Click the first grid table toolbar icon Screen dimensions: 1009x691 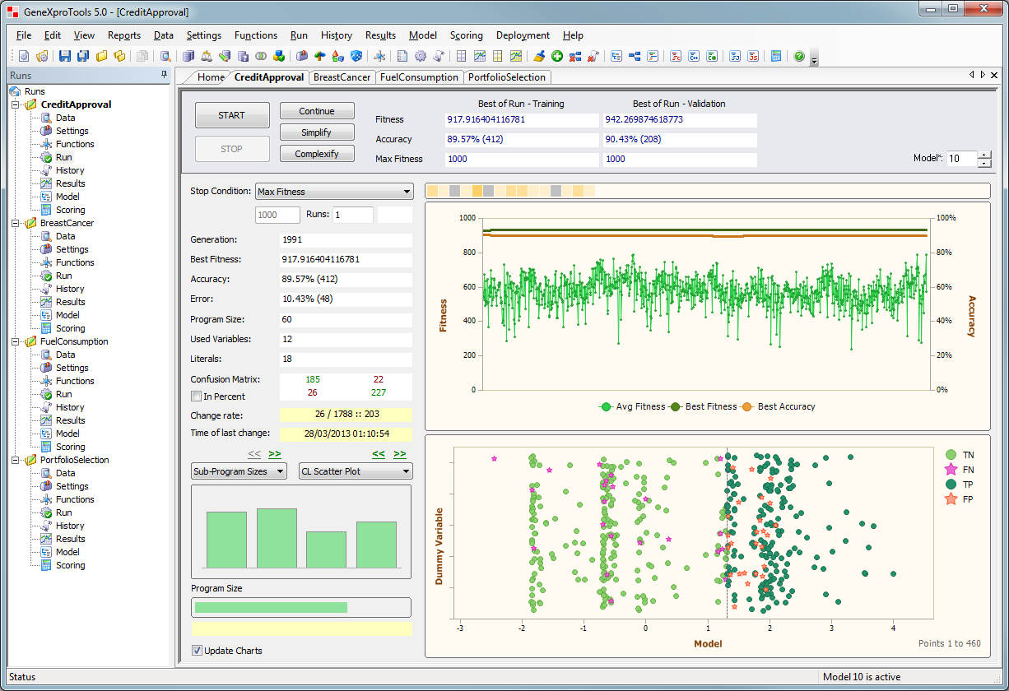pyautogui.click(x=461, y=56)
